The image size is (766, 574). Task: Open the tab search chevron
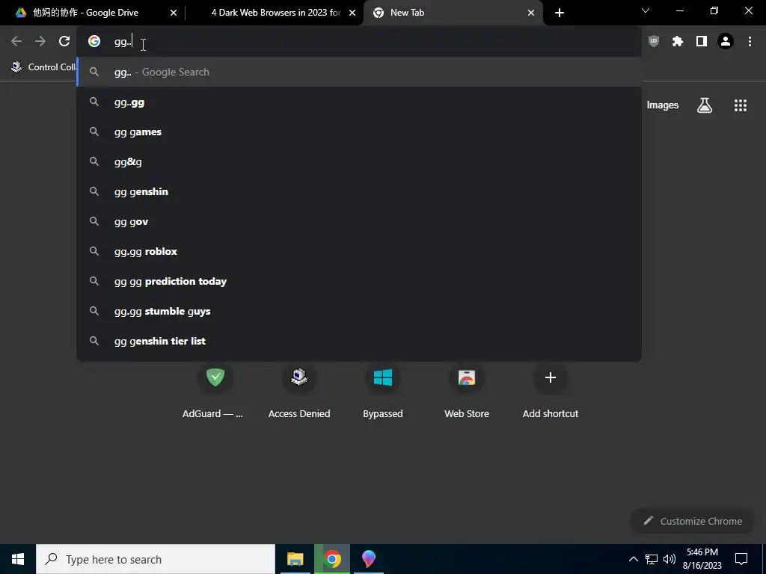click(x=646, y=10)
